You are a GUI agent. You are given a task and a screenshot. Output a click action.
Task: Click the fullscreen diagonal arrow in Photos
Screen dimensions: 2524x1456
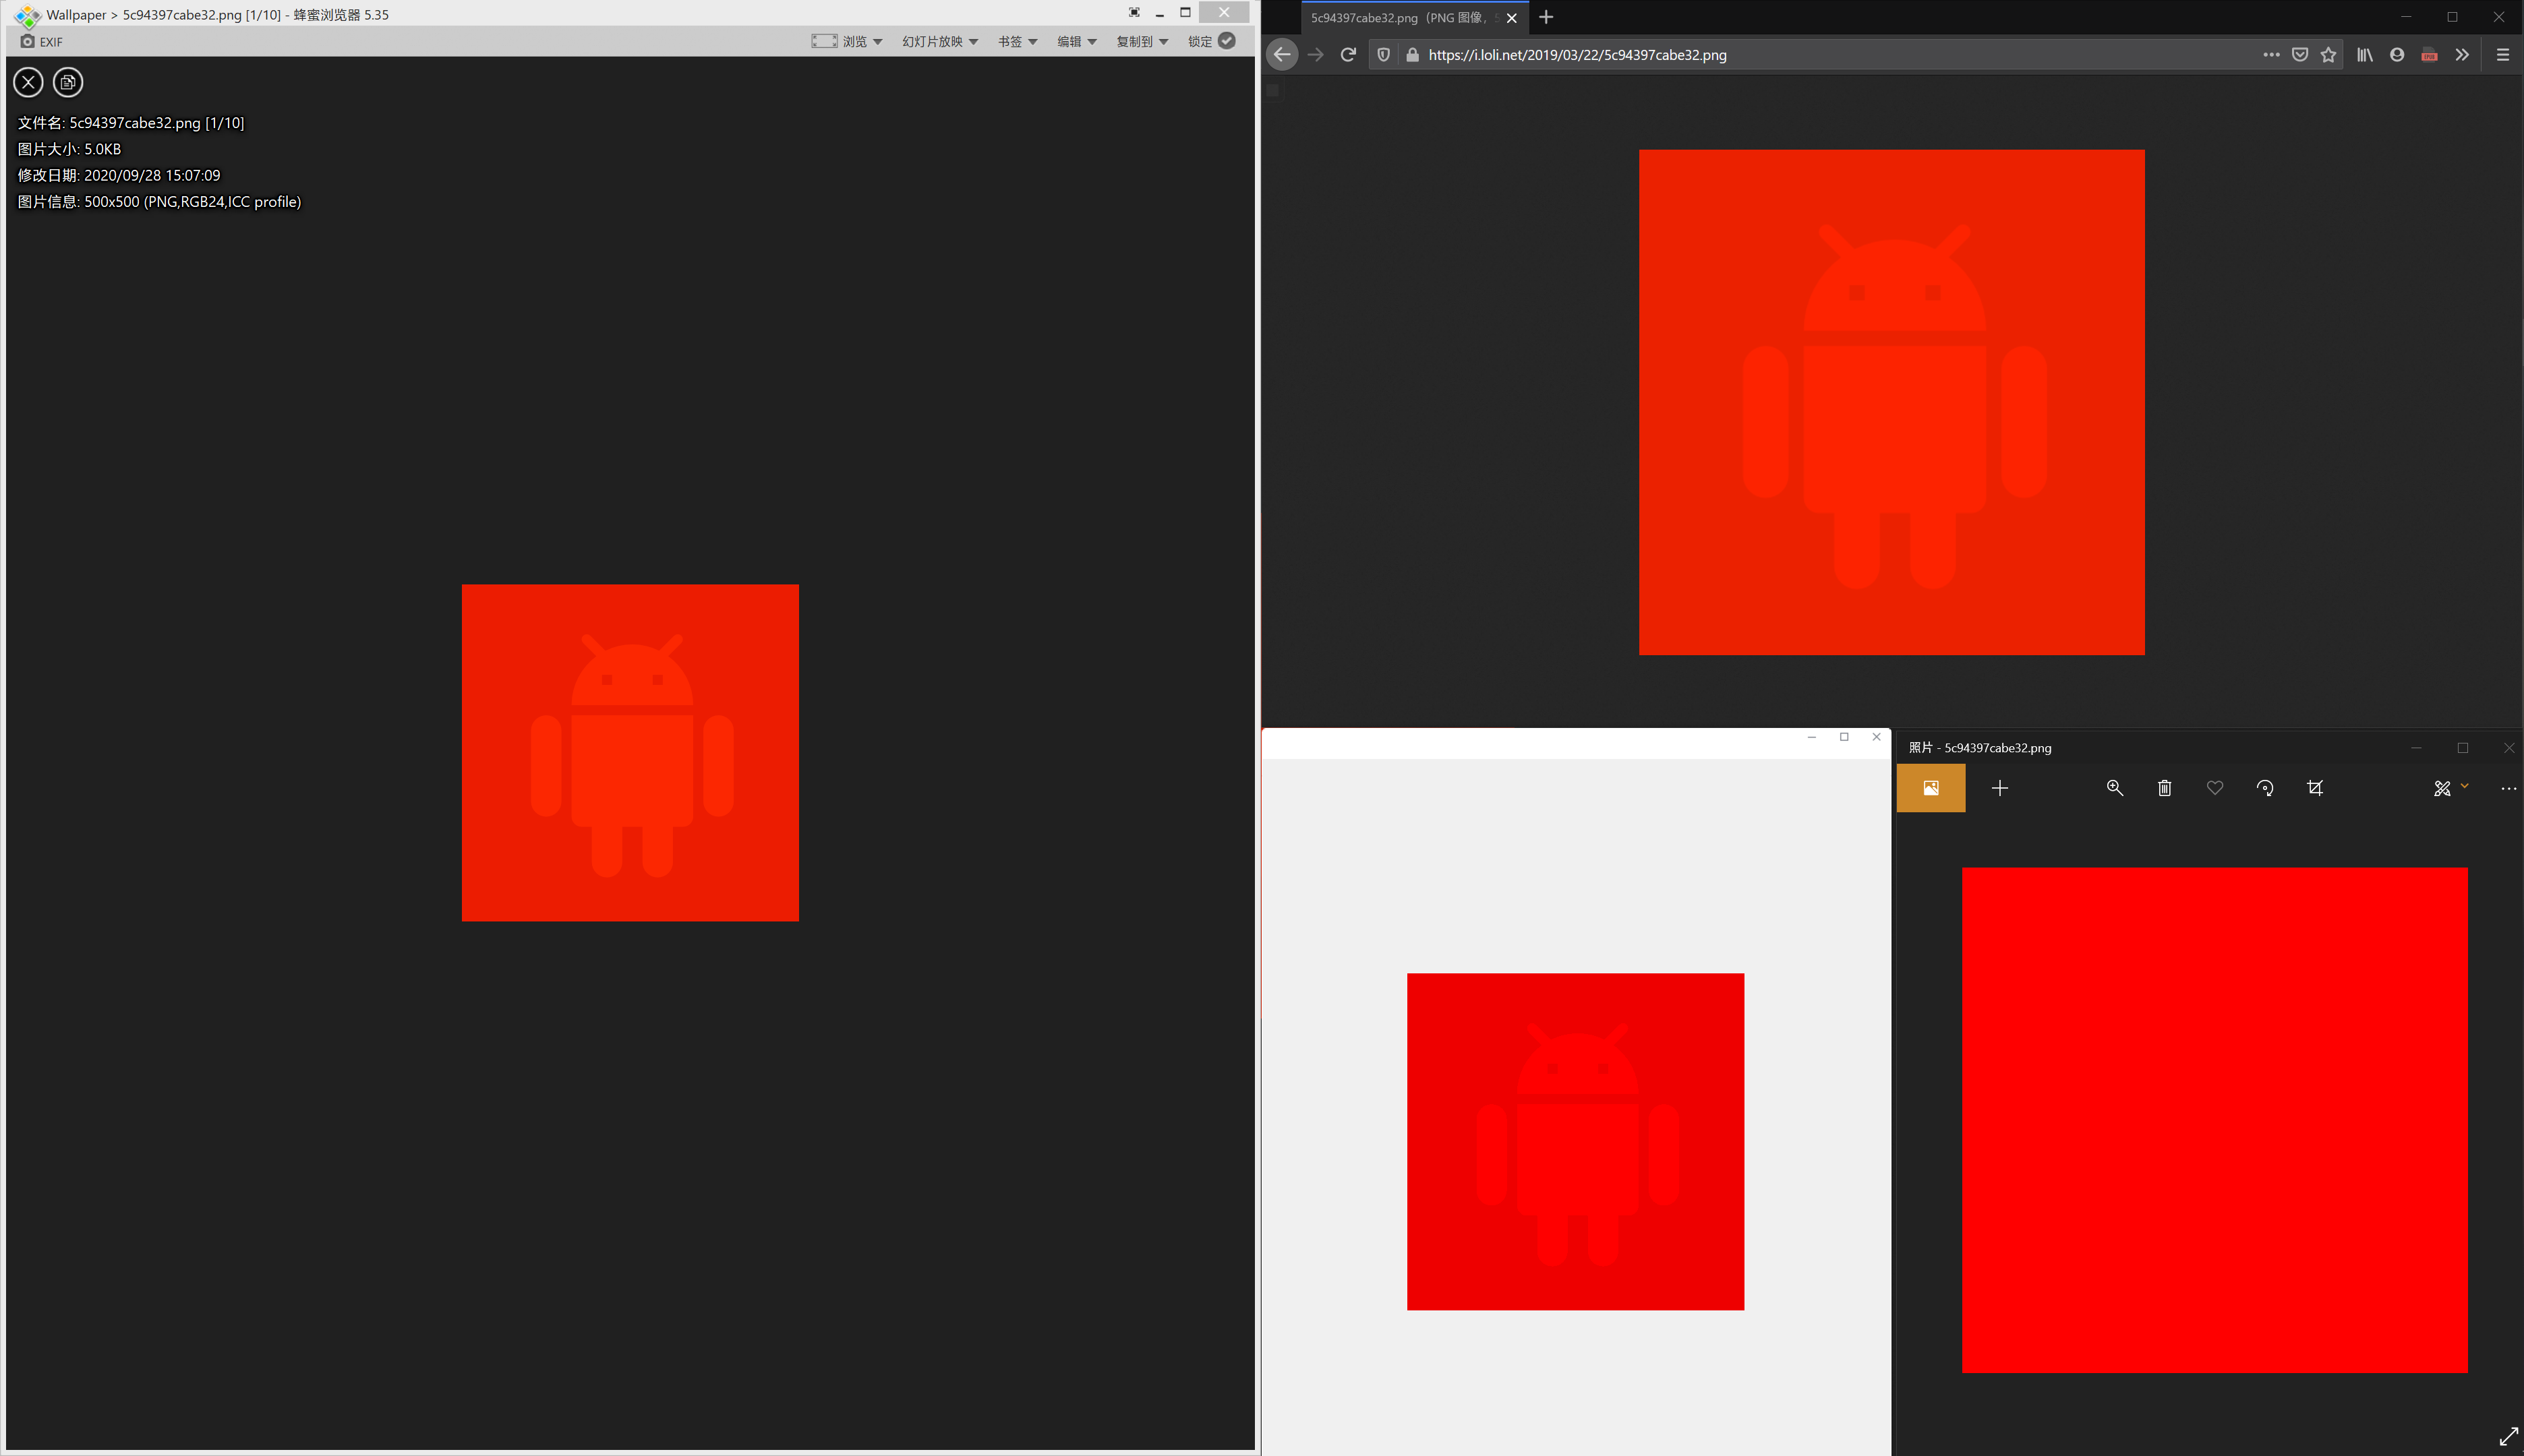(x=2508, y=1437)
